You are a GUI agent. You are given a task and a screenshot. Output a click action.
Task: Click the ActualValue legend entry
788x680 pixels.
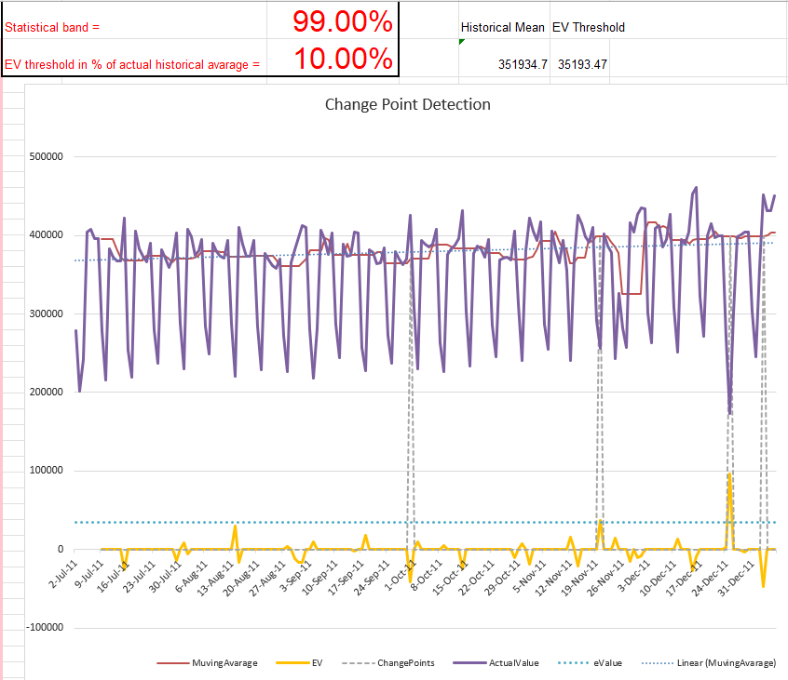[x=496, y=663]
